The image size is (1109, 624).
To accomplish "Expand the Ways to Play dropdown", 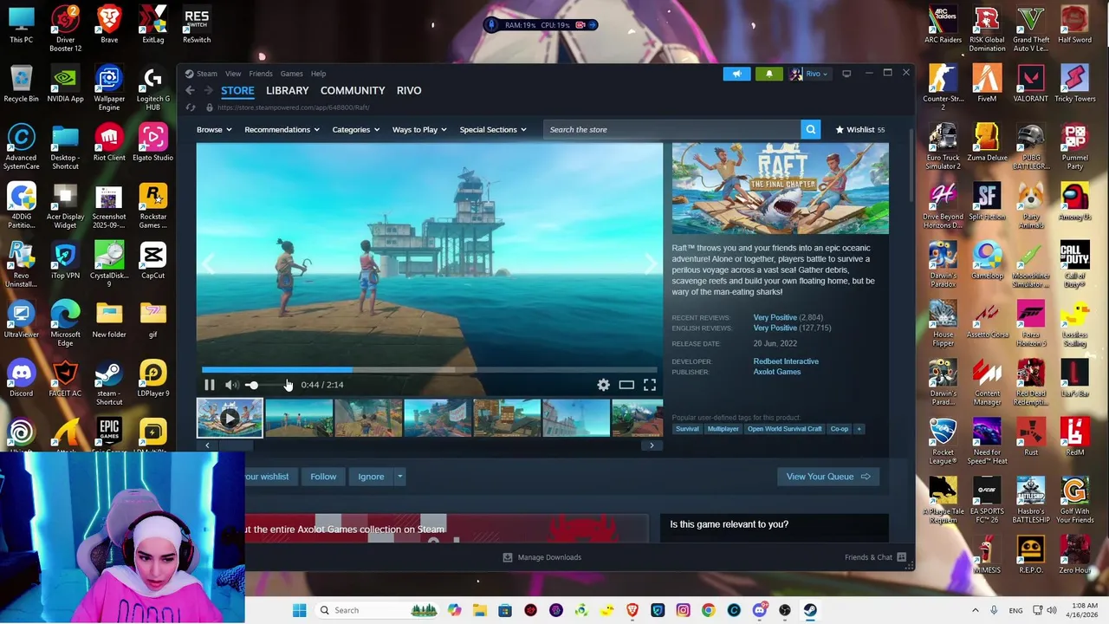I will [419, 130].
